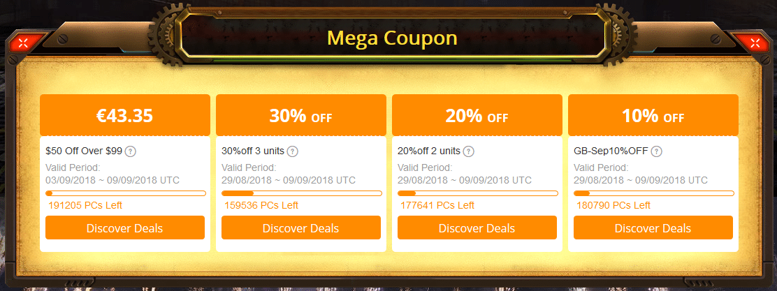Close popup with left red X icon
Image resolution: width=777 pixels, height=291 pixels.
(23, 43)
